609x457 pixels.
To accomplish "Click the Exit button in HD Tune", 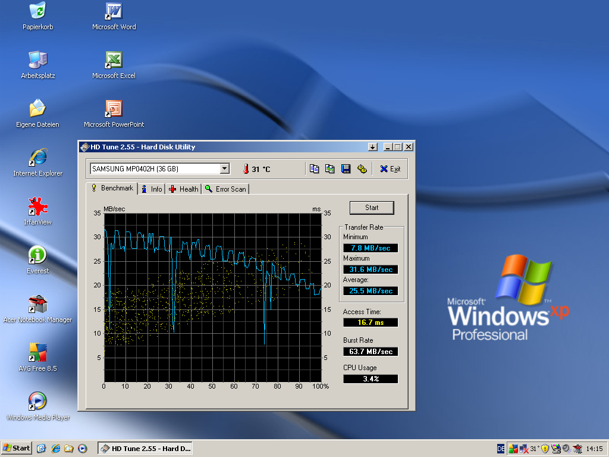I will tap(390, 169).
